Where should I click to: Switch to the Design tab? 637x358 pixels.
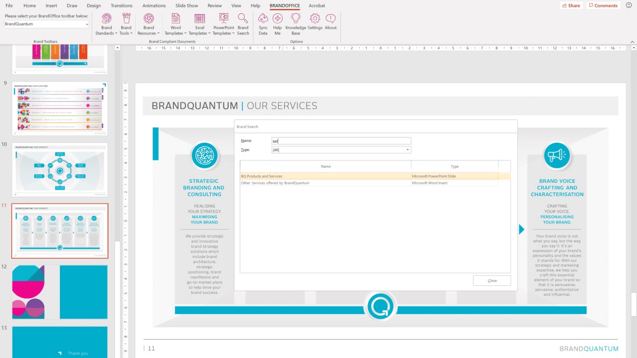pos(94,5)
